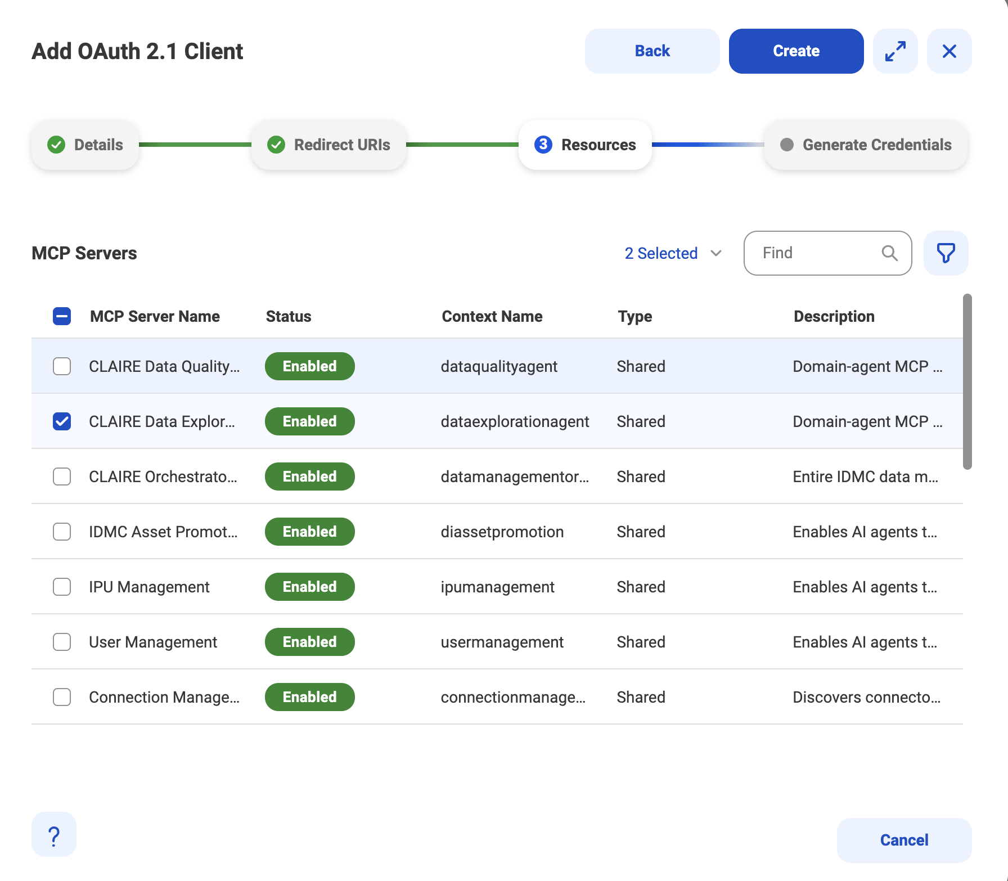Click the Status column header
Screen dimensions: 1008x881
pos(289,316)
